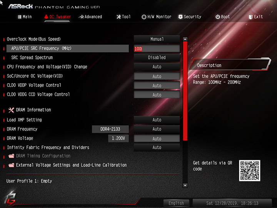Image resolution: width=277 pixels, height=208 pixels.
Task: Click the H/W Monitor gauge icon
Action: (x=144, y=17)
